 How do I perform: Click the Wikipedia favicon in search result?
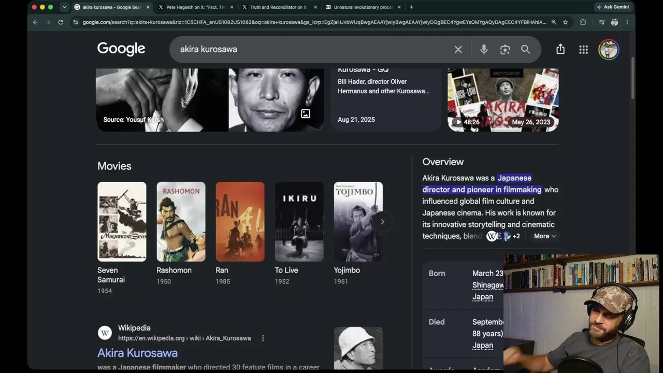(105, 333)
